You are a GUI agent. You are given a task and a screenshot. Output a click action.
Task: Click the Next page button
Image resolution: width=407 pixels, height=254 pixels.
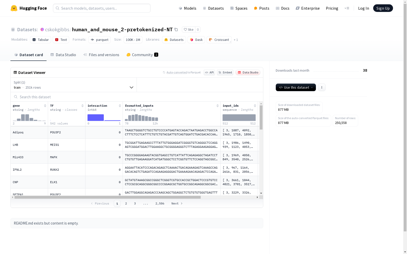[x=177, y=203]
